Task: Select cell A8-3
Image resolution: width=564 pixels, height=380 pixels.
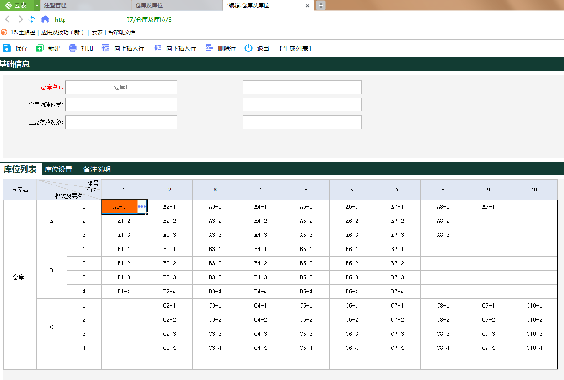Action: coord(443,235)
